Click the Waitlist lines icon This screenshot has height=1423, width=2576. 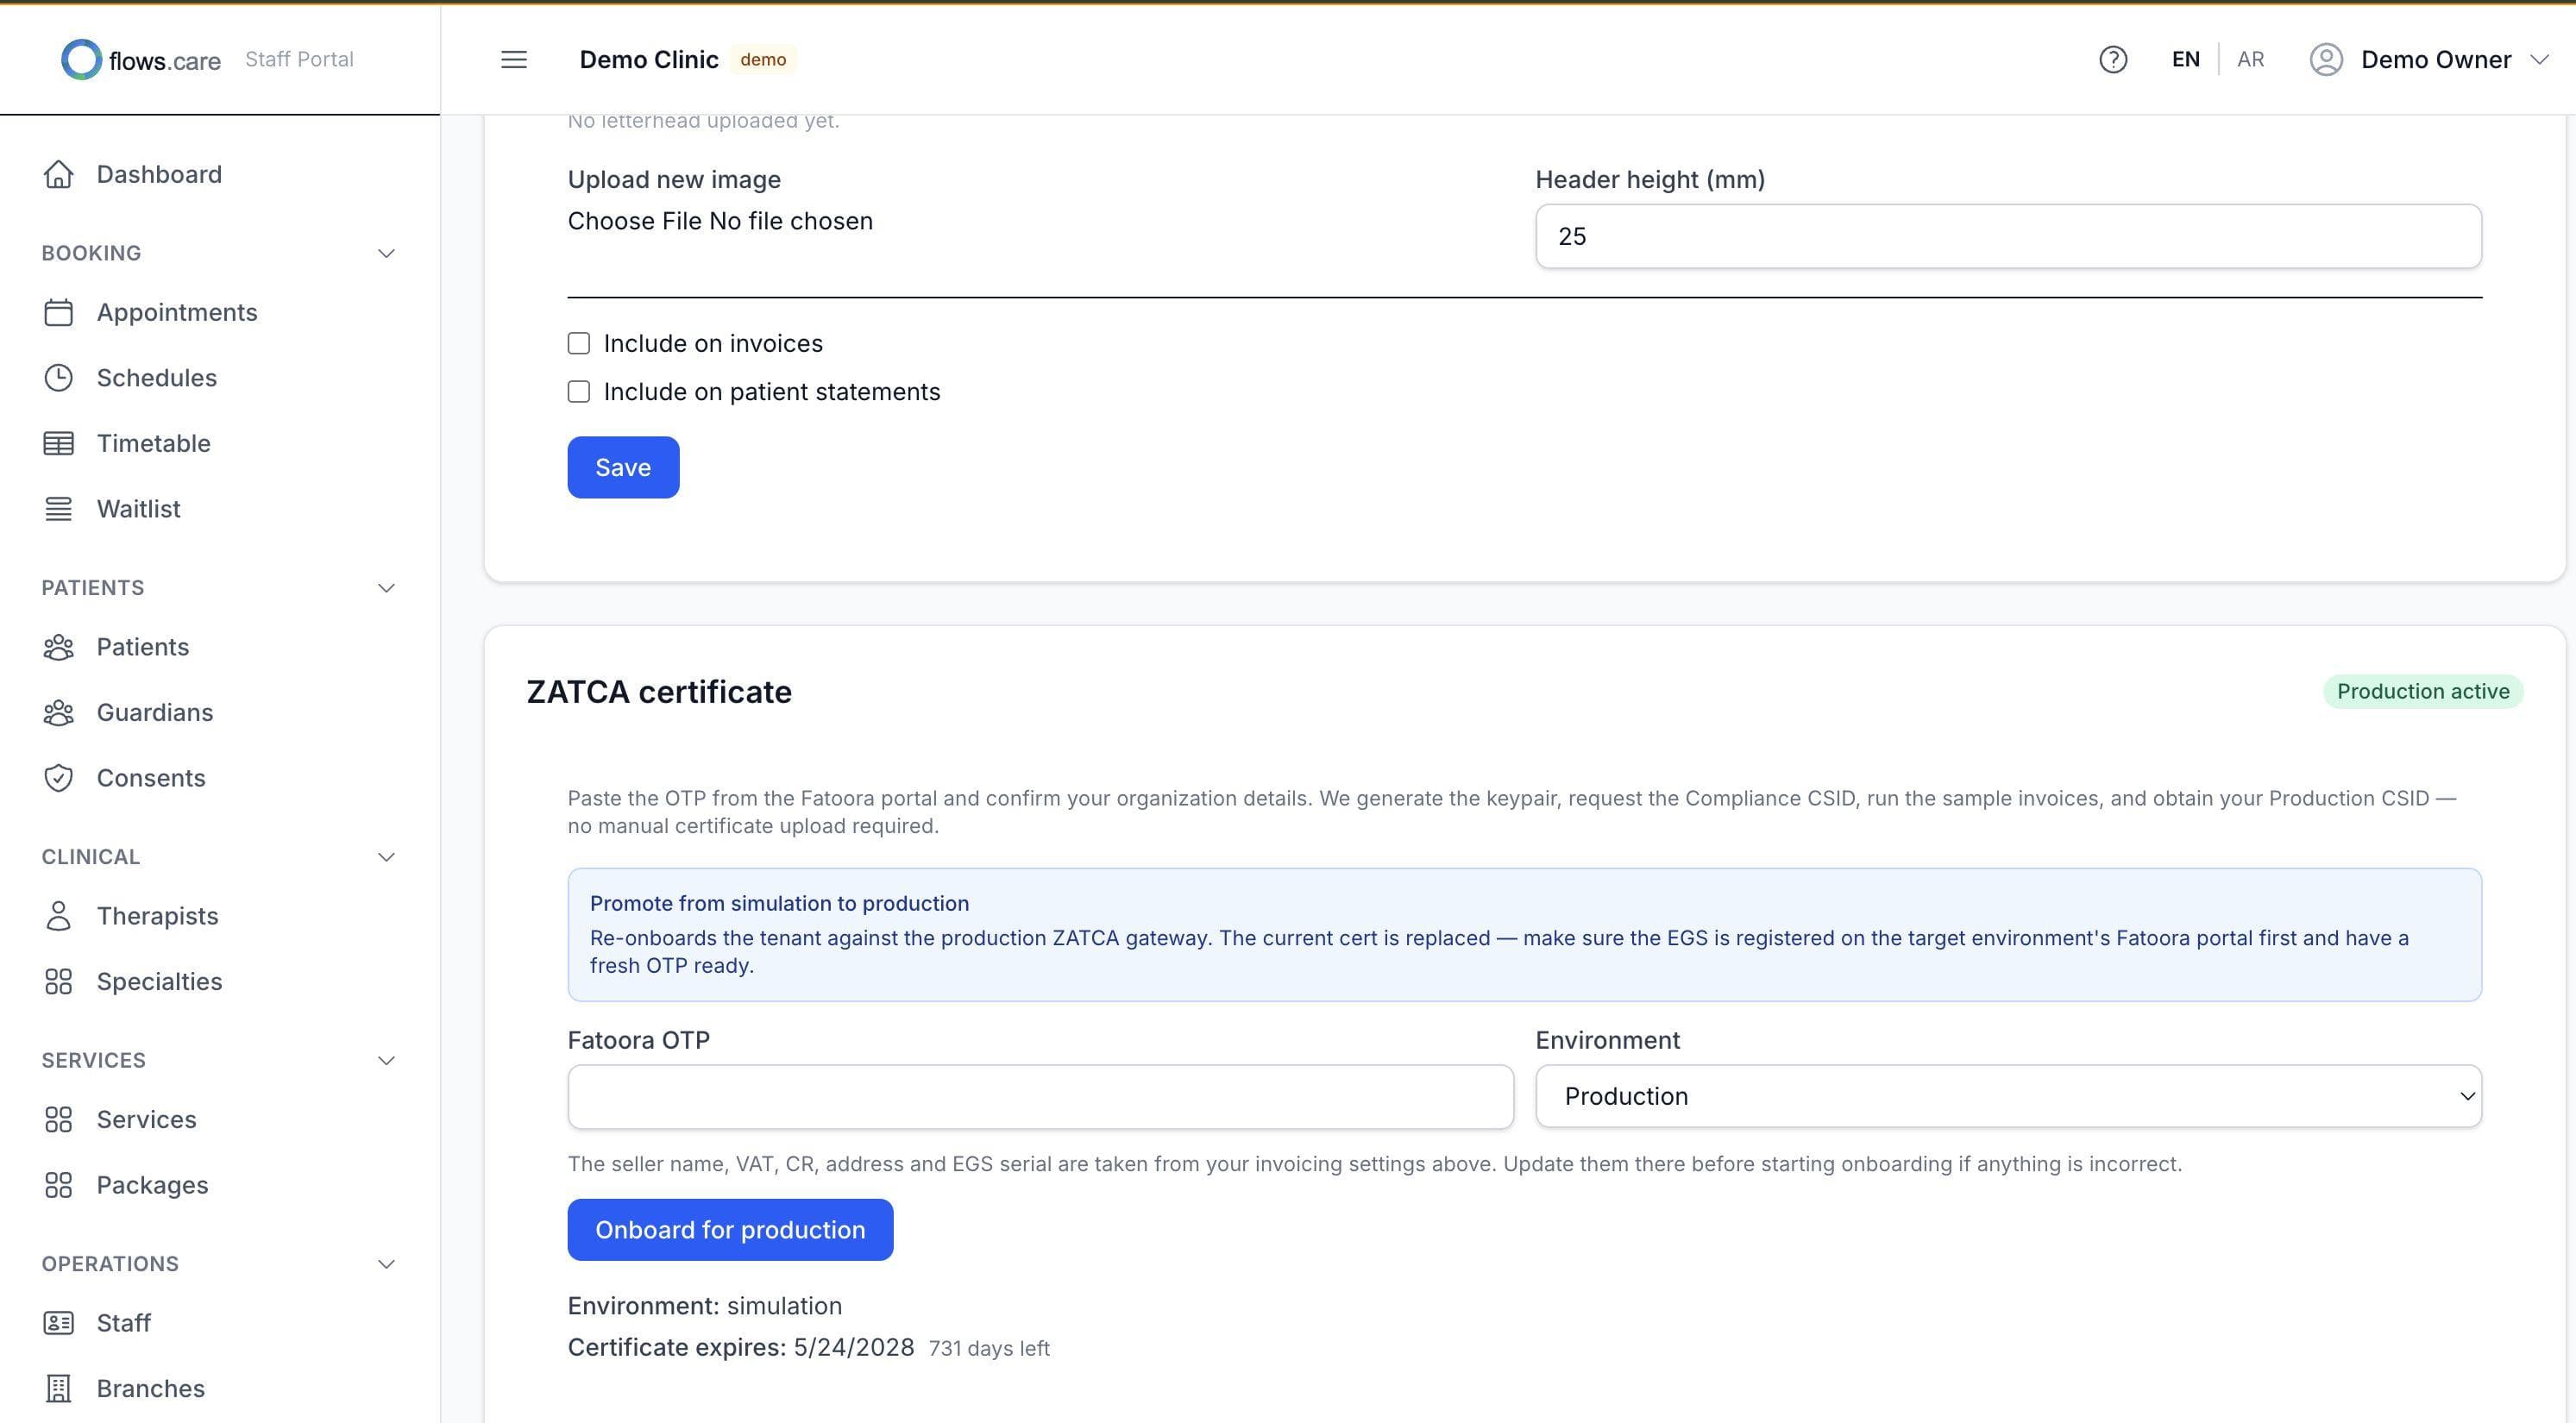[x=58, y=509]
